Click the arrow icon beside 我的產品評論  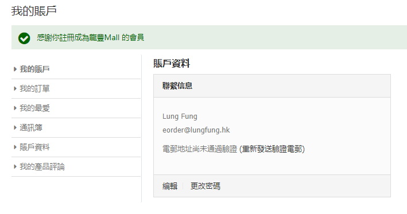coord(15,166)
